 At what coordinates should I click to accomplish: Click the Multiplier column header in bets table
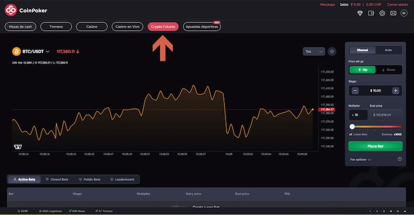[x=143, y=194]
